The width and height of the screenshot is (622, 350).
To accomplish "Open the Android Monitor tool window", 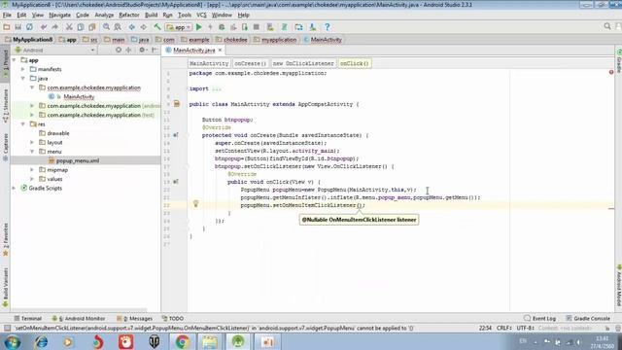I will pyautogui.click(x=79, y=318).
